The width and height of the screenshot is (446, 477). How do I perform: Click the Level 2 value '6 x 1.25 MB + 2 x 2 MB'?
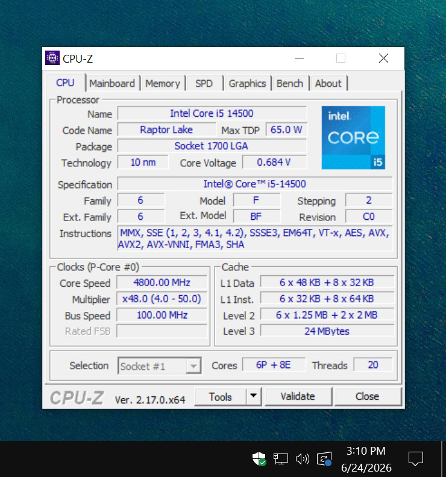tap(327, 315)
